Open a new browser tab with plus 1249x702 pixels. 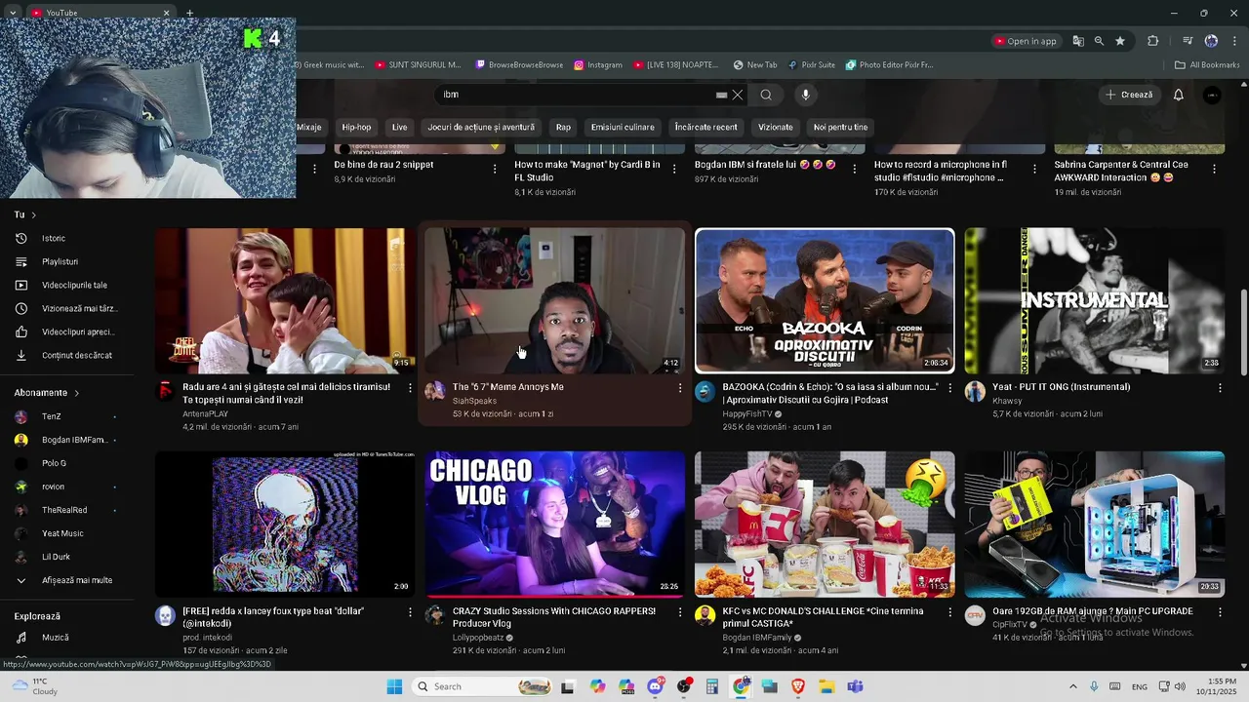point(189,13)
